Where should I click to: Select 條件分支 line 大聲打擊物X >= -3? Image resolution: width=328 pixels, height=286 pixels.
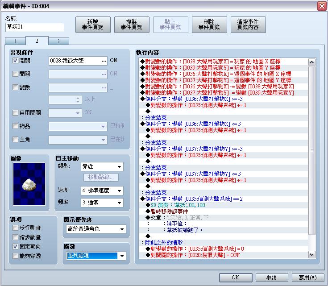point(224,99)
